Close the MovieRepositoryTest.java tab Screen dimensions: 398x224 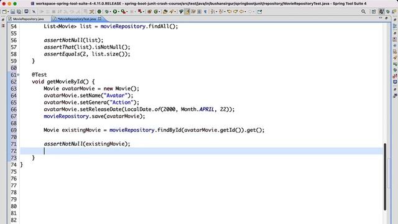point(99,19)
